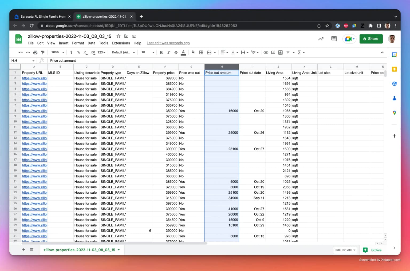The image size is (410, 271).
Task: Click the cloud document status icon
Action: coord(134,36)
